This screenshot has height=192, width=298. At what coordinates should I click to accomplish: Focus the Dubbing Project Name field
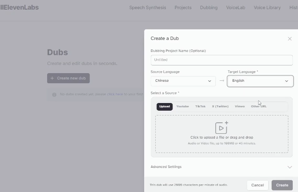pyautogui.click(x=222, y=60)
